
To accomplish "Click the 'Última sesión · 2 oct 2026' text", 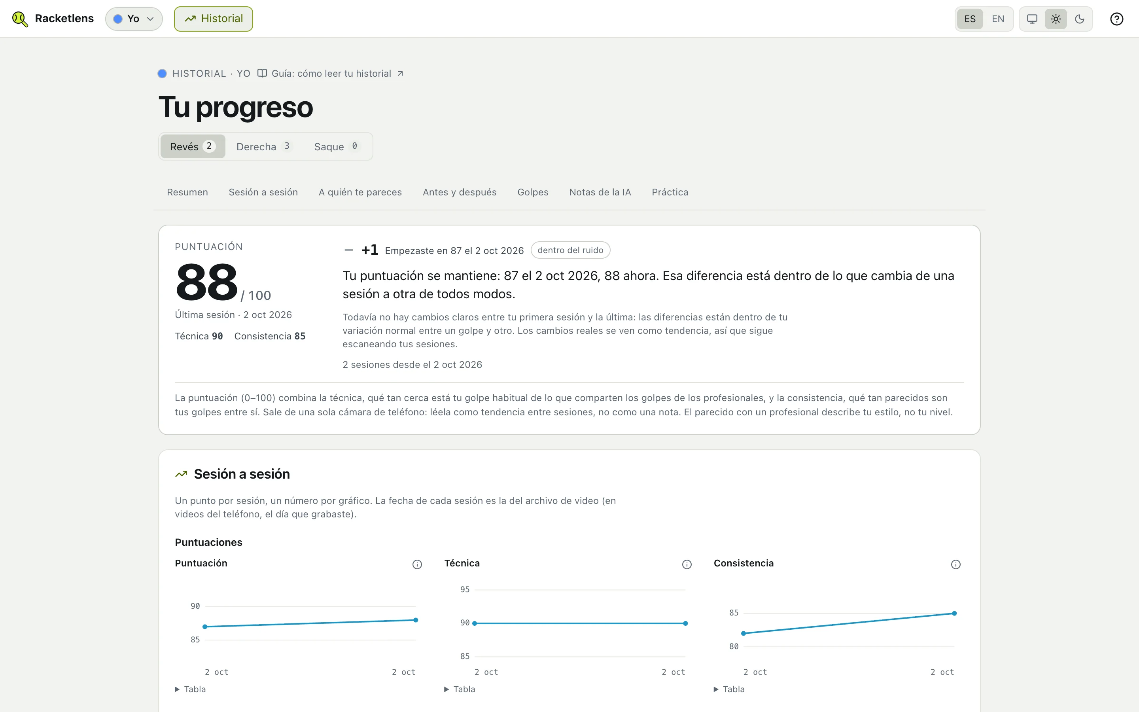I will 233,314.
